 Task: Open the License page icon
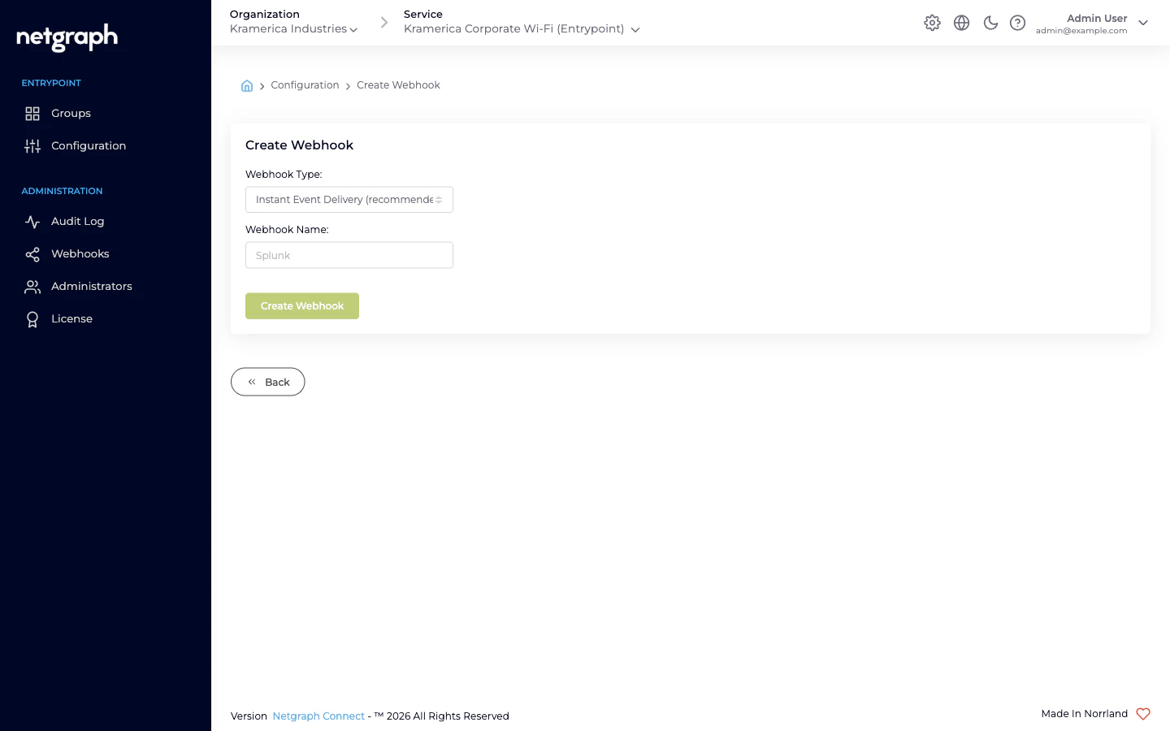click(32, 318)
